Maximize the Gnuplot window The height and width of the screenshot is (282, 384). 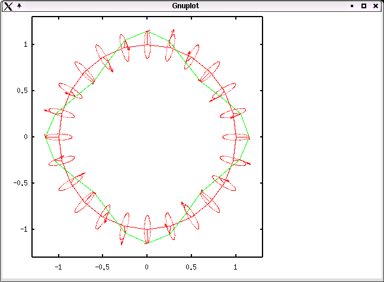(x=364, y=6)
